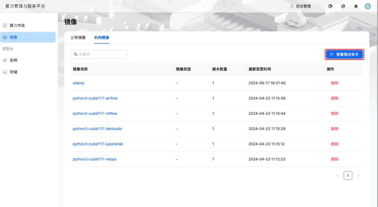
Task: Switch to the 公有镜像 tab
Action: 78,38
